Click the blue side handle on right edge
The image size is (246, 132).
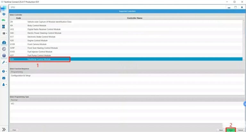(244, 104)
